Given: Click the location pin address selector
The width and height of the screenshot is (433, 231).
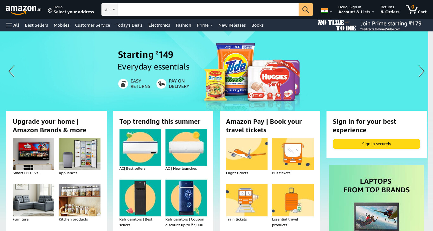Looking at the screenshot, I should 71,10.
